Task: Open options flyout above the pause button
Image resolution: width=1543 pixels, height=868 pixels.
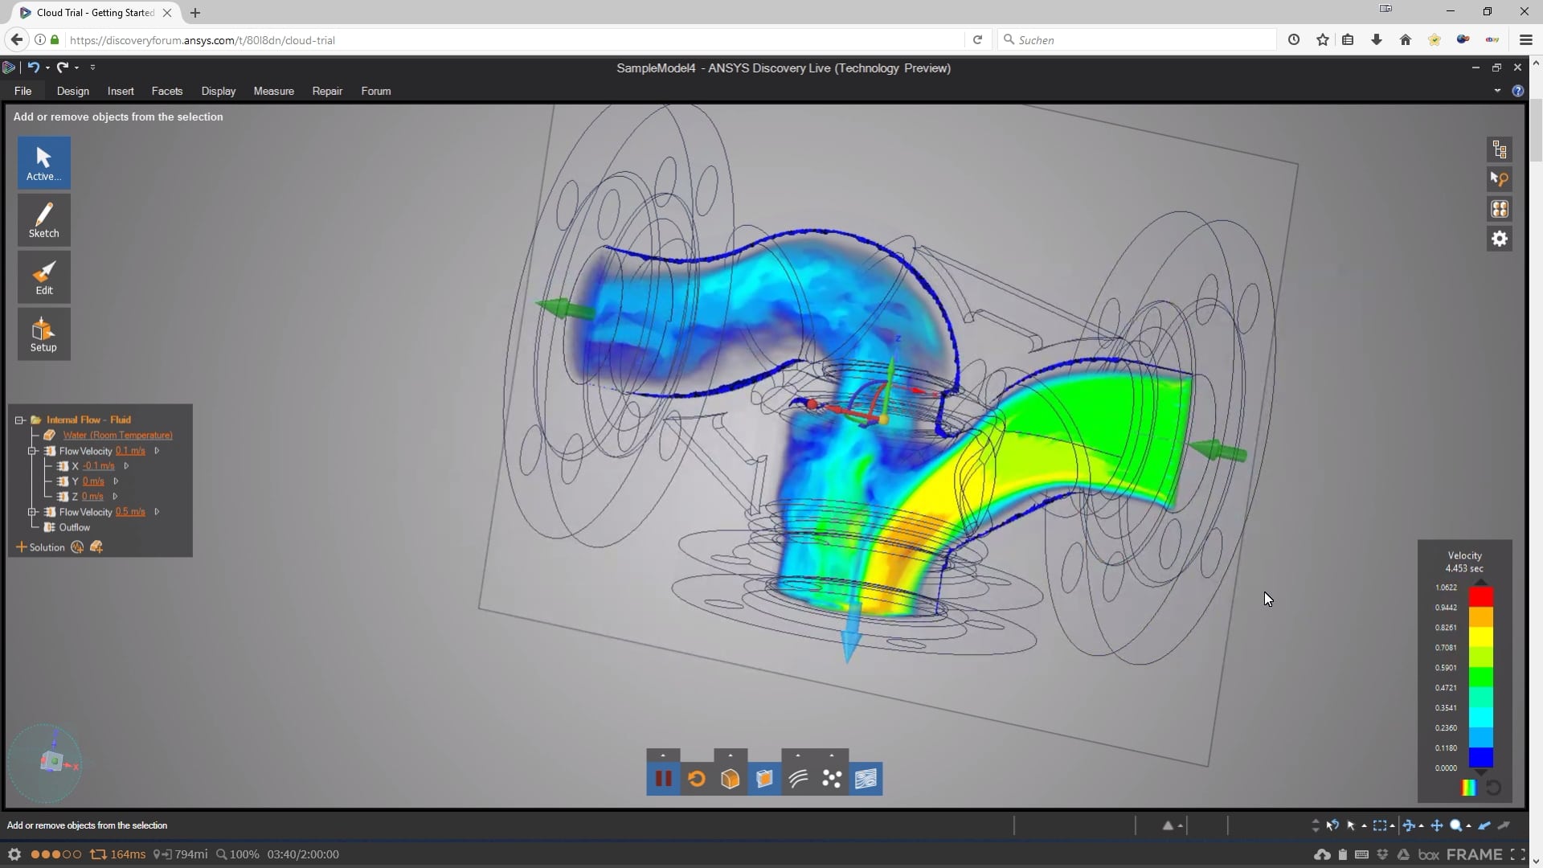Action: (663, 755)
